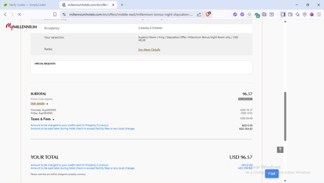Viewport: 324px width, 183px height.
Task: Click the scrollbar up arrow
Action: (285, 21)
